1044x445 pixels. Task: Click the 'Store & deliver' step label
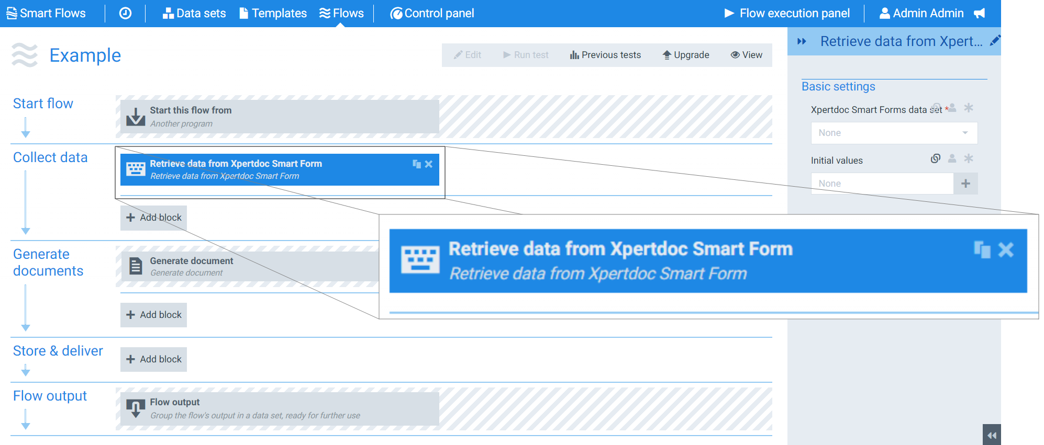tap(58, 351)
